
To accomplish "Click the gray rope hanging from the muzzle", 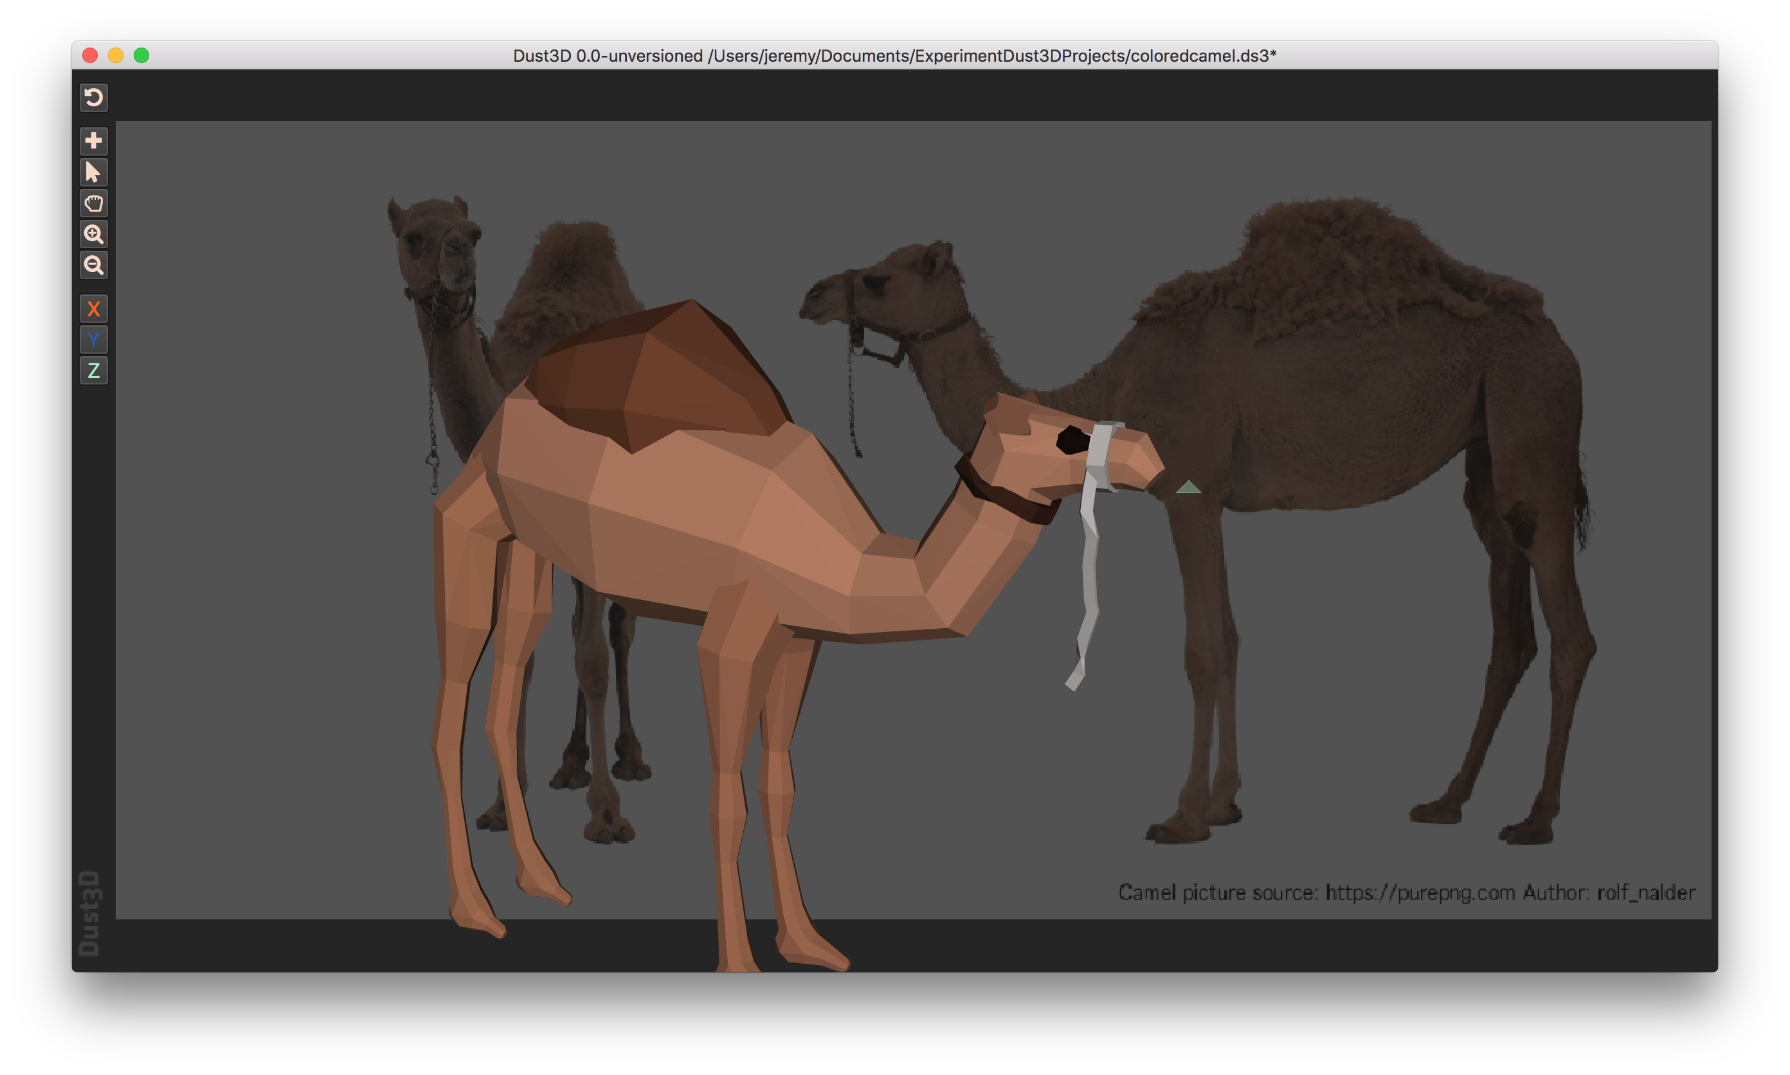I will pyautogui.click(x=1090, y=572).
